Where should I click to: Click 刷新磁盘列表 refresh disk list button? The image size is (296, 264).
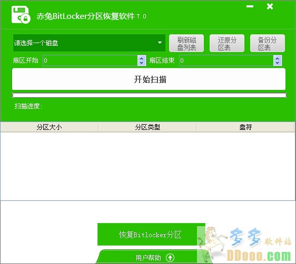186,43
